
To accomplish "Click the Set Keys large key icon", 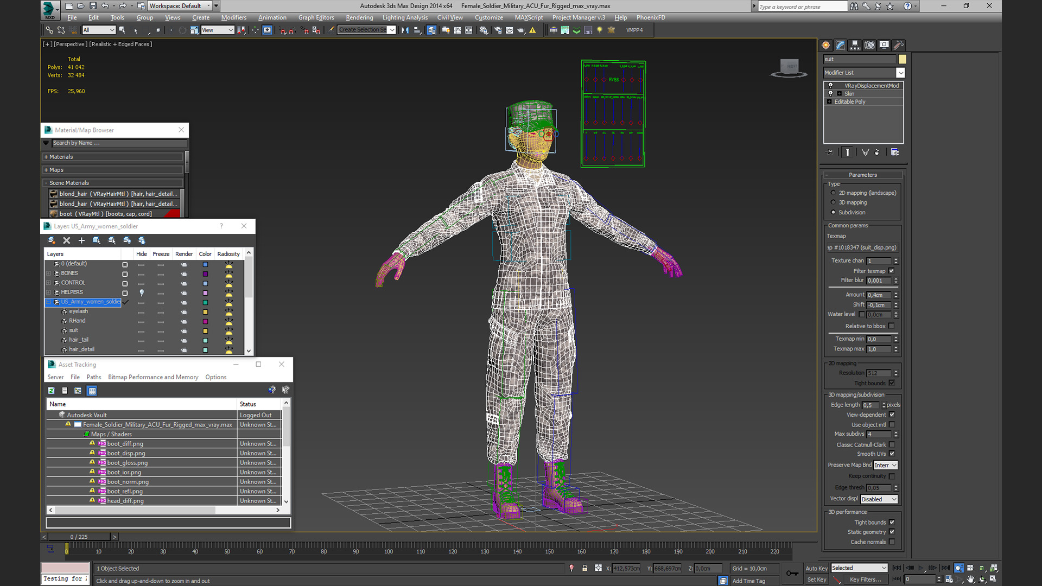I will point(792,574).
